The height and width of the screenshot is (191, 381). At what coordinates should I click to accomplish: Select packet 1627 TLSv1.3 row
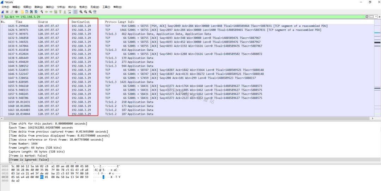[187, 34]
